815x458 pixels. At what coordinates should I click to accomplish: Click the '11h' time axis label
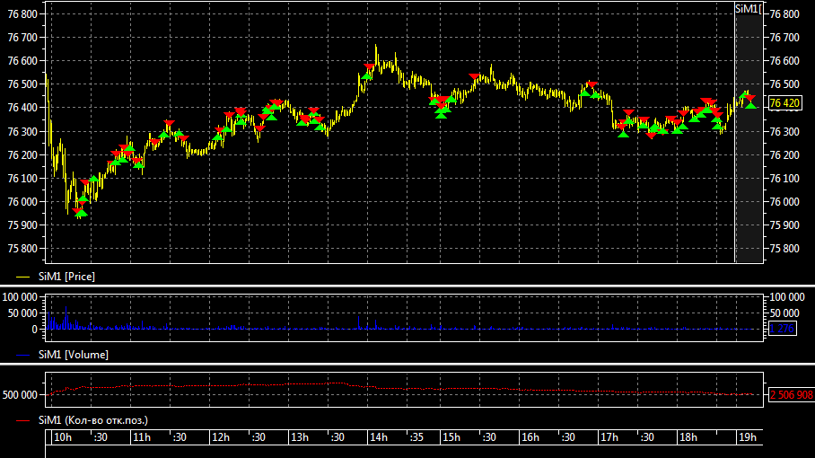point(142,437)
